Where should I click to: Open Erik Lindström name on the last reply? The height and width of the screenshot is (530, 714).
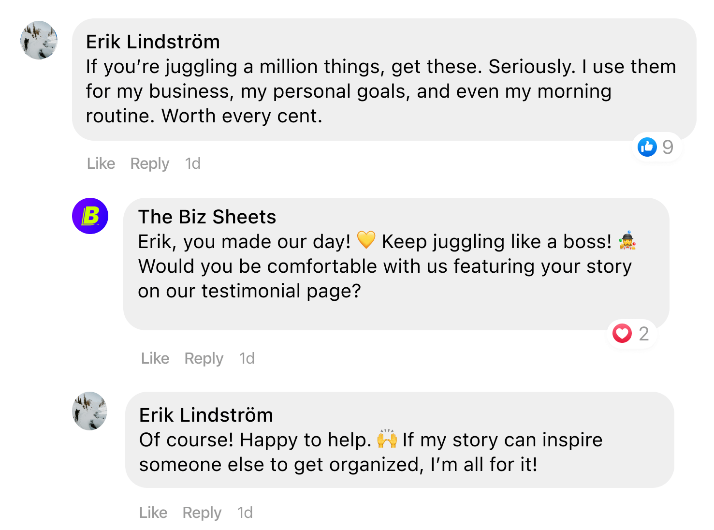tap(206, 415)
